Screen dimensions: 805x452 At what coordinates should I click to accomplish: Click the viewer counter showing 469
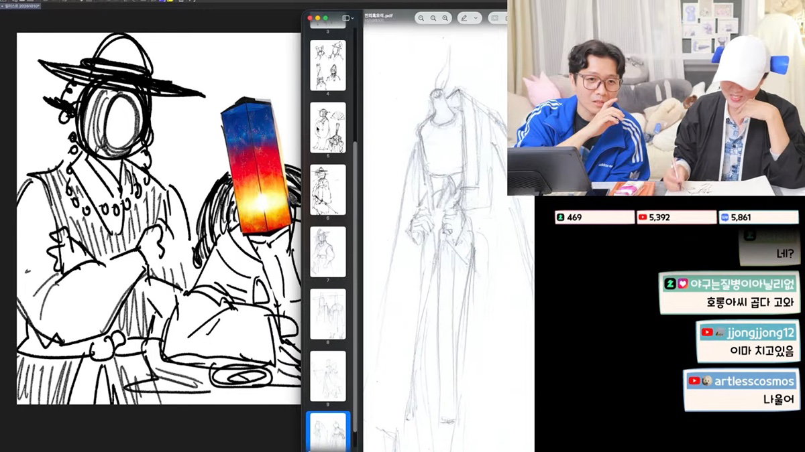[594, 217]
